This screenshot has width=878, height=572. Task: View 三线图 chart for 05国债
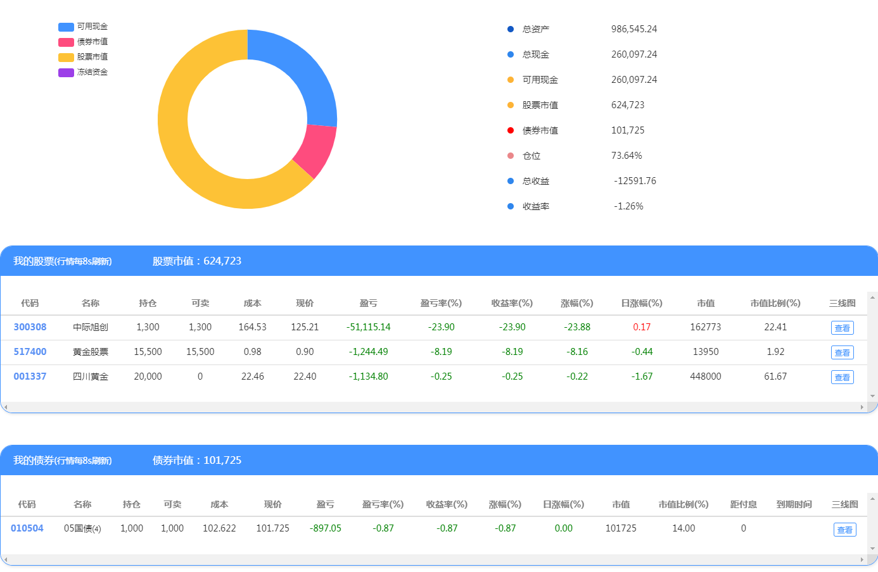[844, 530]
